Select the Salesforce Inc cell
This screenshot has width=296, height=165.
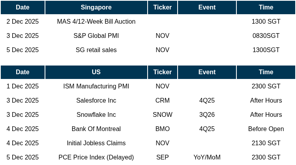pyautogui.click(x=96, y=101)
